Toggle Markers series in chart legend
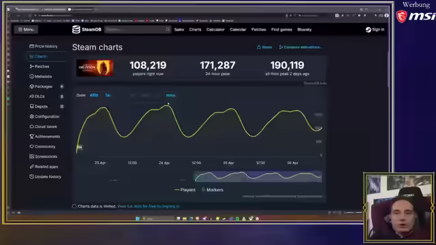This screenshot has height=245, width=436. pos(213,190)
